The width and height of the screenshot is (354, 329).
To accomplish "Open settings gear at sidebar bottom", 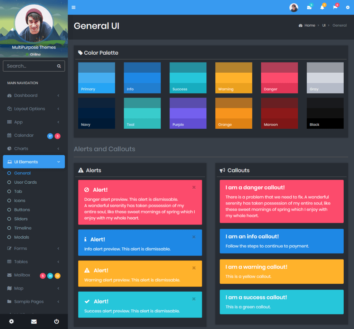I will coord(11,321).
